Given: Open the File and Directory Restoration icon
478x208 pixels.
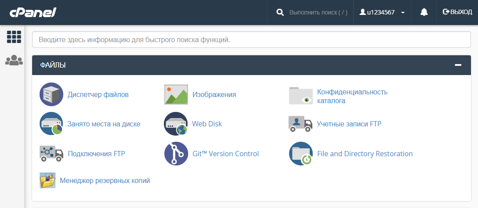Looking at the screenshot, I should point(301,154).
